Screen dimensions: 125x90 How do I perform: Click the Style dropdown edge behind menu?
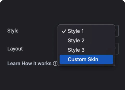click(117, 31)
